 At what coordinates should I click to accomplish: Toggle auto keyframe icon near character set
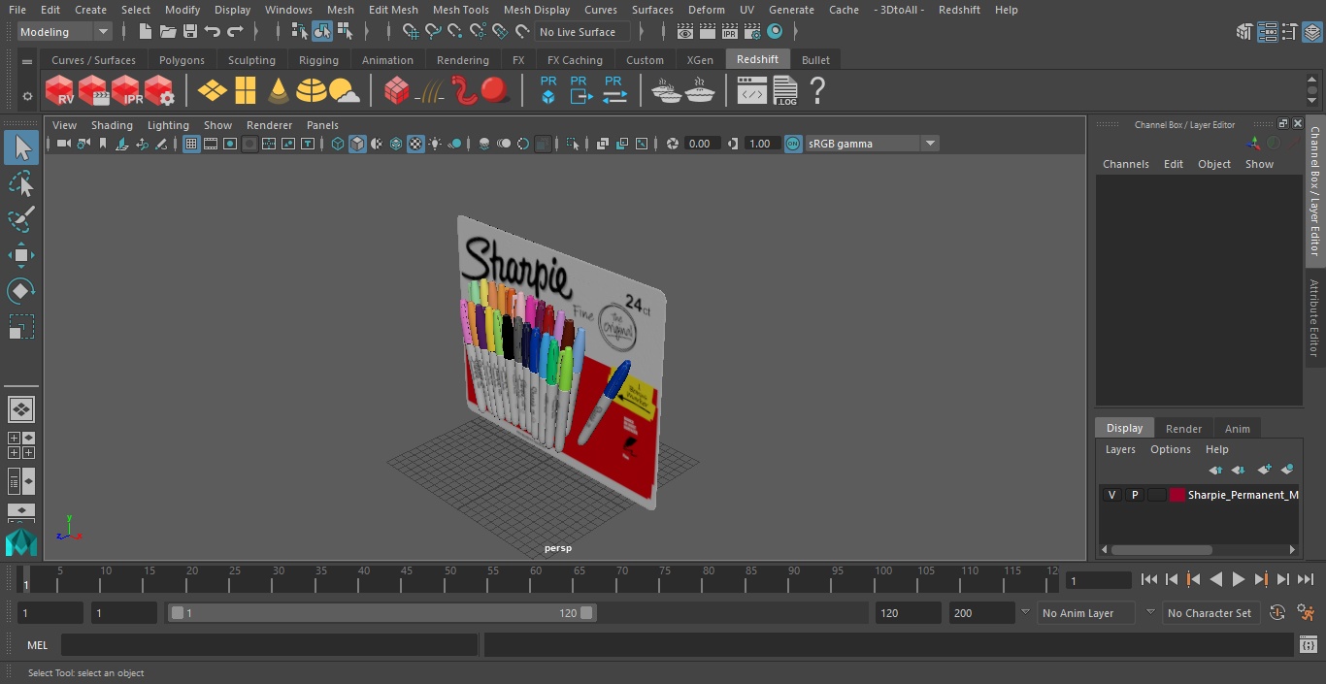(x=1277, y=612)
